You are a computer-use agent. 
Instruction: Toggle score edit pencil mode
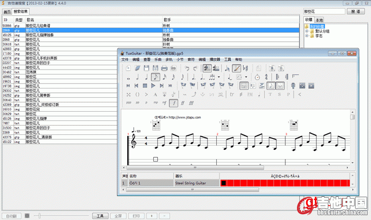237,68
